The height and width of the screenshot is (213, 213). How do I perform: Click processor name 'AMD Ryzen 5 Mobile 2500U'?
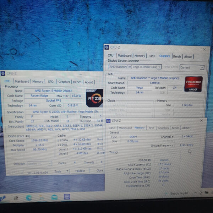pos(53,91)
